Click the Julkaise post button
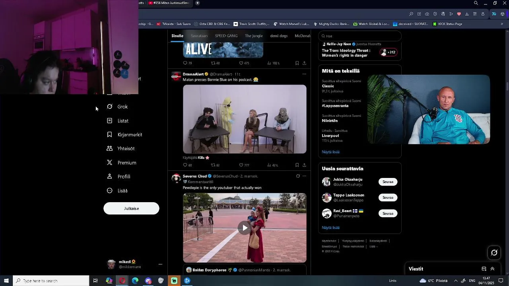 click(131, 209)
